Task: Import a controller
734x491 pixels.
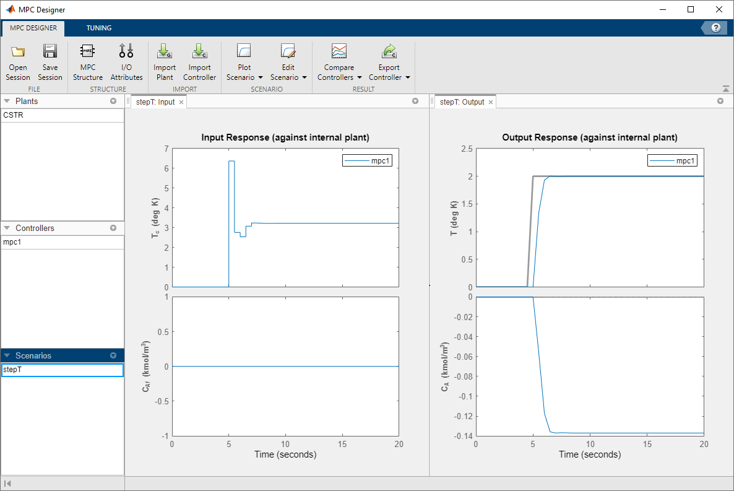Action: click(199, 60)
